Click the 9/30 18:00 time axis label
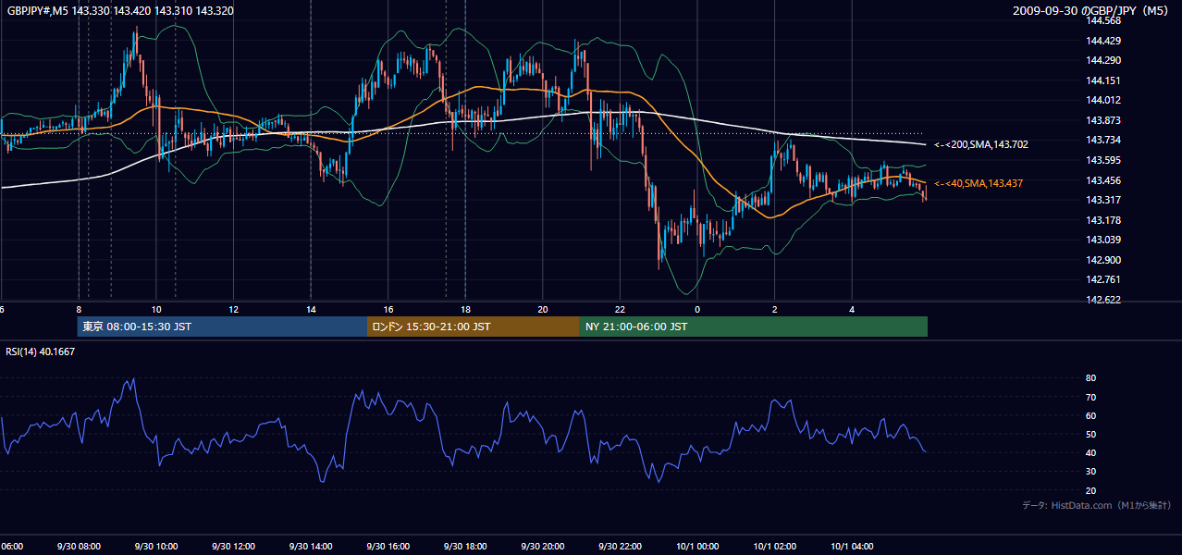 (465, 546)
